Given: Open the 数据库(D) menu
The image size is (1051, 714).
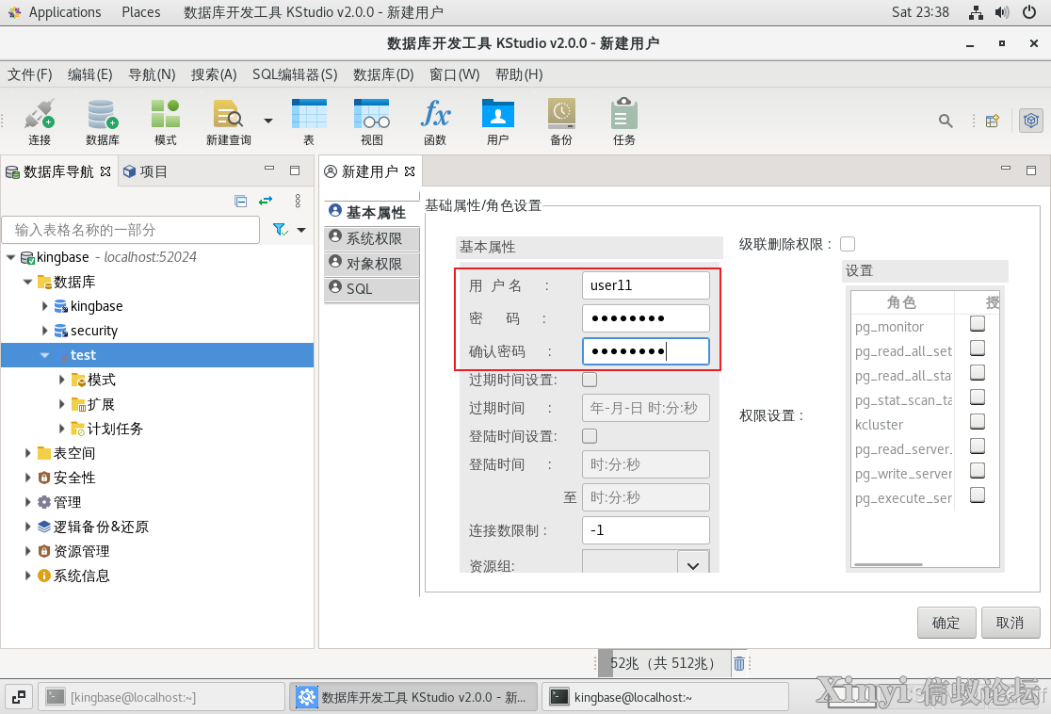Looking at the screenshot, I should (x=383, y=74).
